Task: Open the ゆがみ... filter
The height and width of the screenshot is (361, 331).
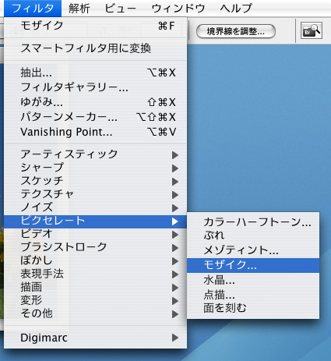Action: pos(95,102)
